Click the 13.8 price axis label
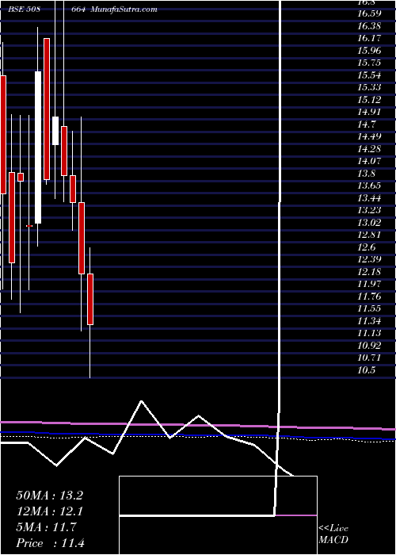This screenshot has width=396, height=555. coord(367,174)
